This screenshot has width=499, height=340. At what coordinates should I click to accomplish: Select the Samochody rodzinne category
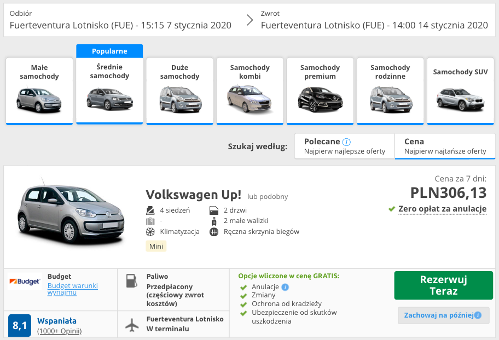tap(390, 91)
